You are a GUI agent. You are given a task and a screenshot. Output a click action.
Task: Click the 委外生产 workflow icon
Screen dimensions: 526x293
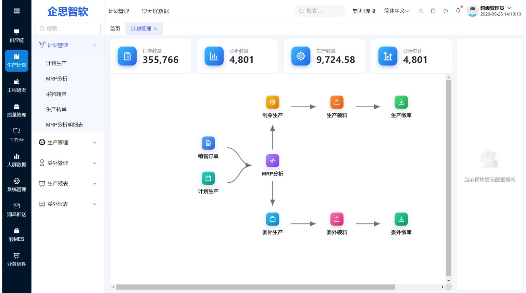(x=273, y=219)
